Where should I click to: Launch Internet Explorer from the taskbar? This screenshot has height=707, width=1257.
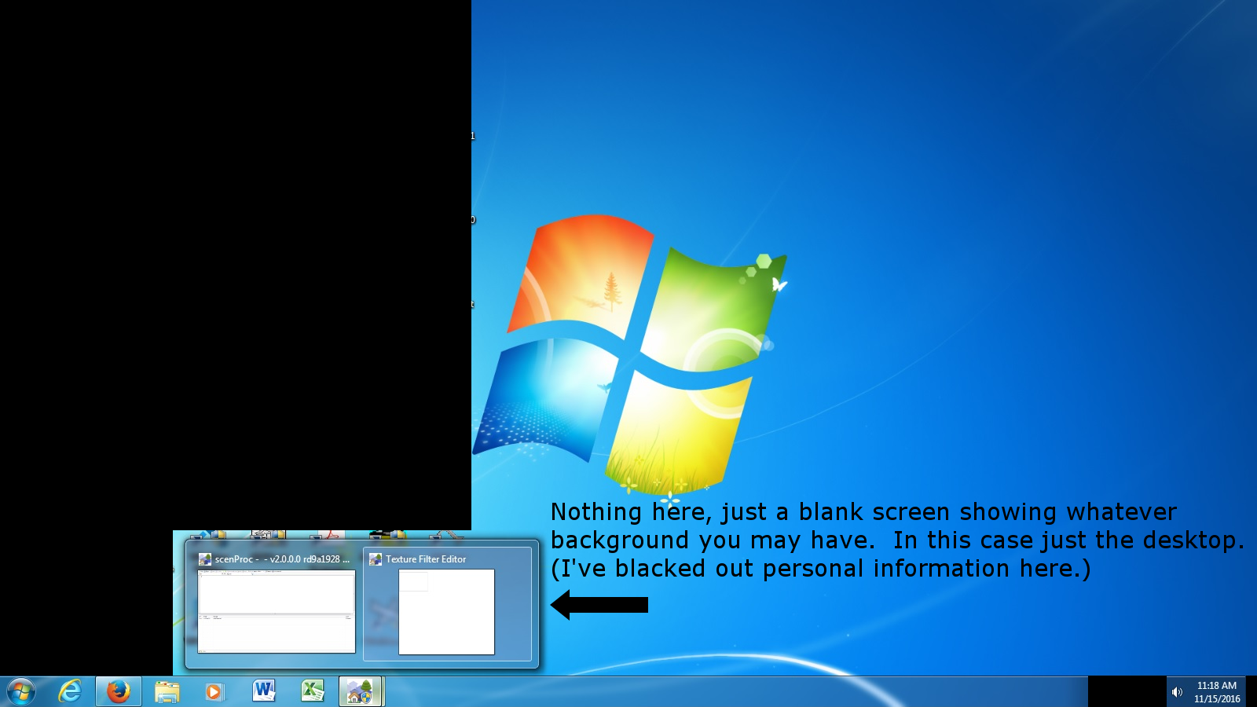pyautogui.click(x=70, y=691)
